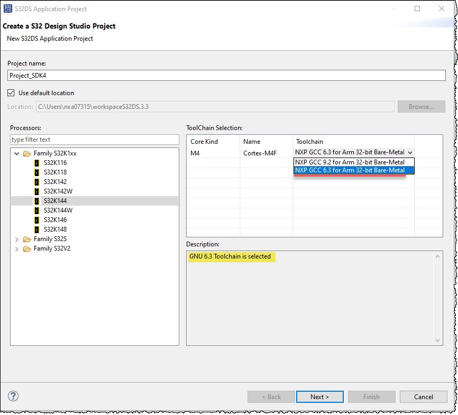Click the processors filter text box

point(95,140)
